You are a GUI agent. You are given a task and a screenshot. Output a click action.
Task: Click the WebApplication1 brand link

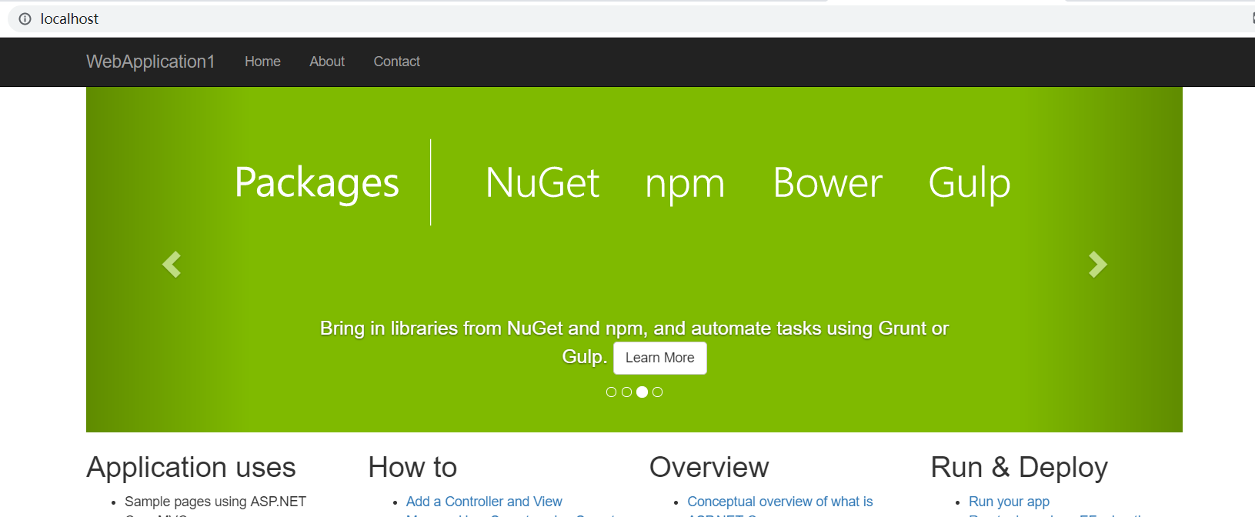click(150, 62)
